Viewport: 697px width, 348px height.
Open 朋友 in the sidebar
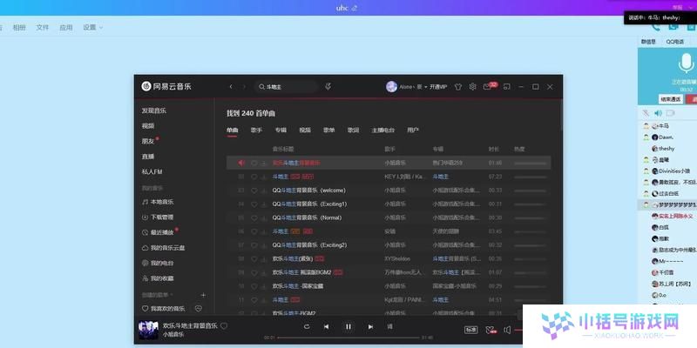tap(148, 141)
